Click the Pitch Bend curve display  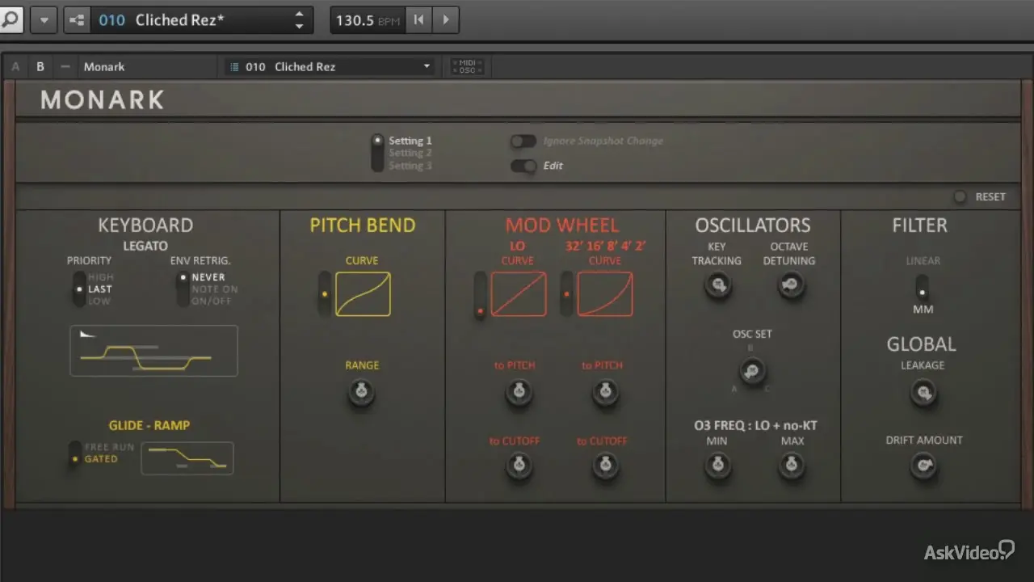pyautogui.click(x=363, y=293)
